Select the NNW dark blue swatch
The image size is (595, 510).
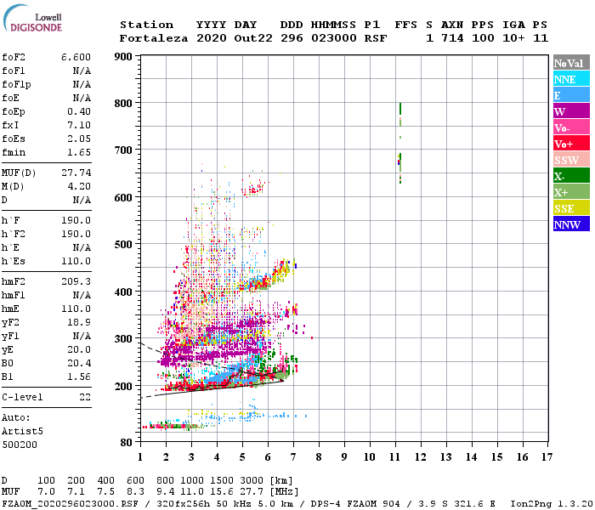click(x=571, y=224)
